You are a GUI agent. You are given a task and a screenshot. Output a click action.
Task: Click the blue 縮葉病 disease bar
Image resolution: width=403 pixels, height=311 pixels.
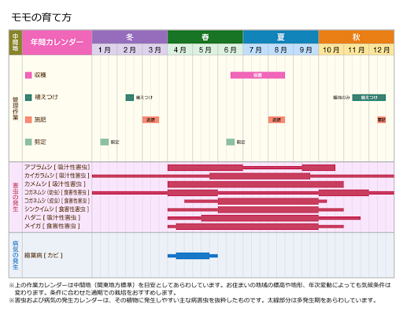193,256
